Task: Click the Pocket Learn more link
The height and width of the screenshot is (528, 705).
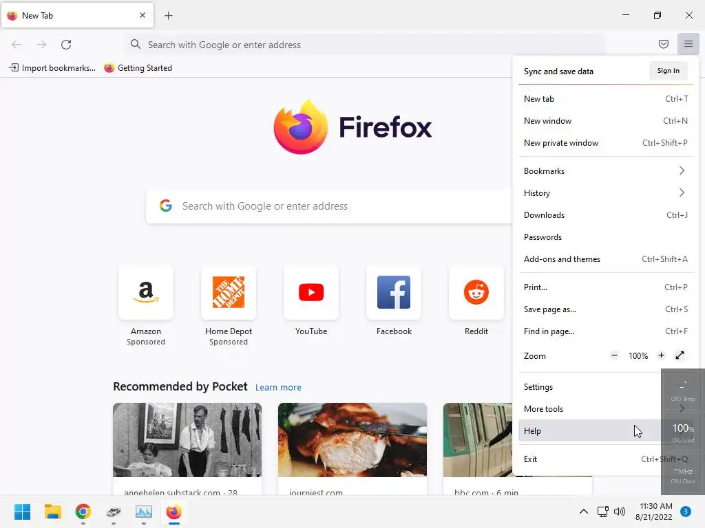Action: point(278,388)
